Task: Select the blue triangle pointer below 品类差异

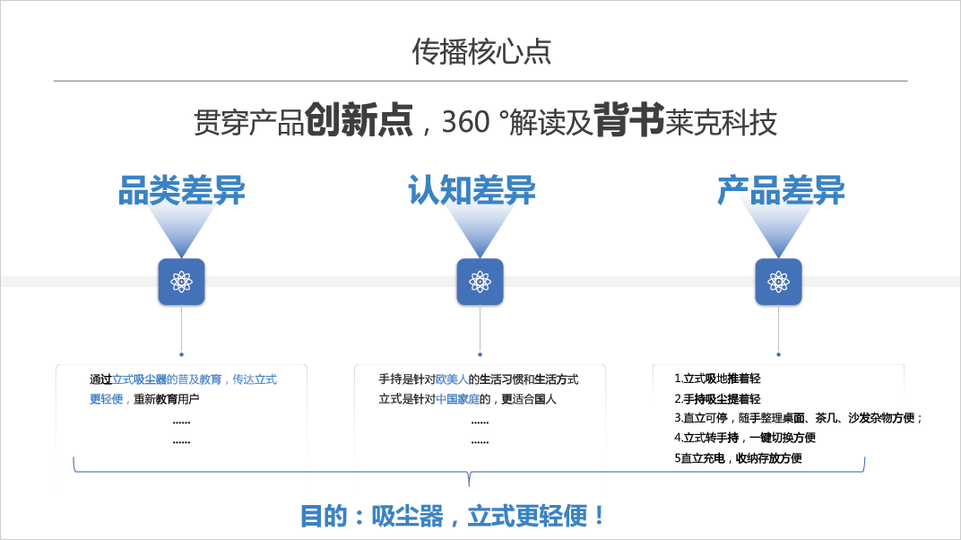Action: [181, 229]
